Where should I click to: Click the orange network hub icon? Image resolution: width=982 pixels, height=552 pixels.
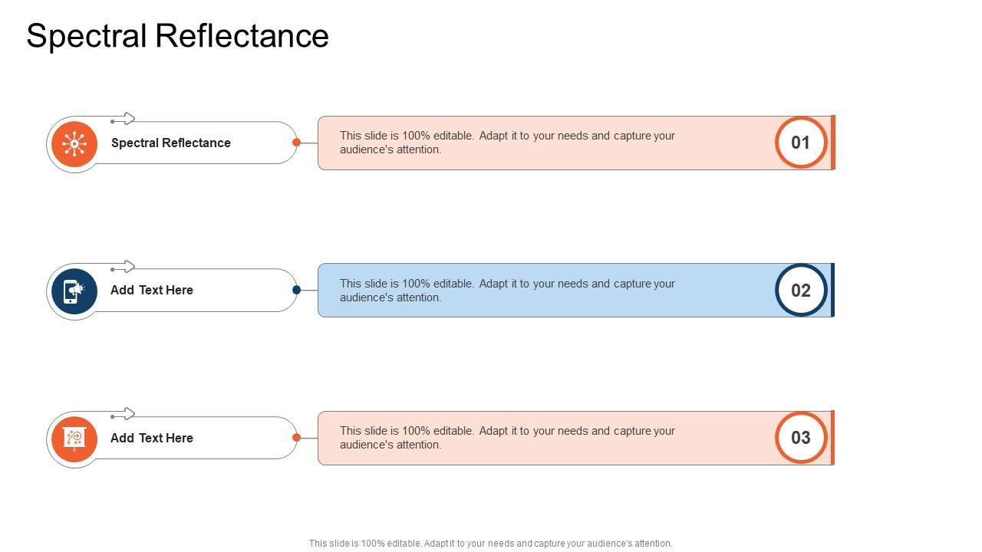(x=74, y=143)
